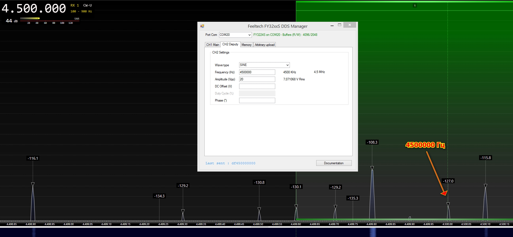Image resolution: width=513 pixels, height=237 pixels.
Task: Open the Documentation button
Action: (x=334, y=163)
